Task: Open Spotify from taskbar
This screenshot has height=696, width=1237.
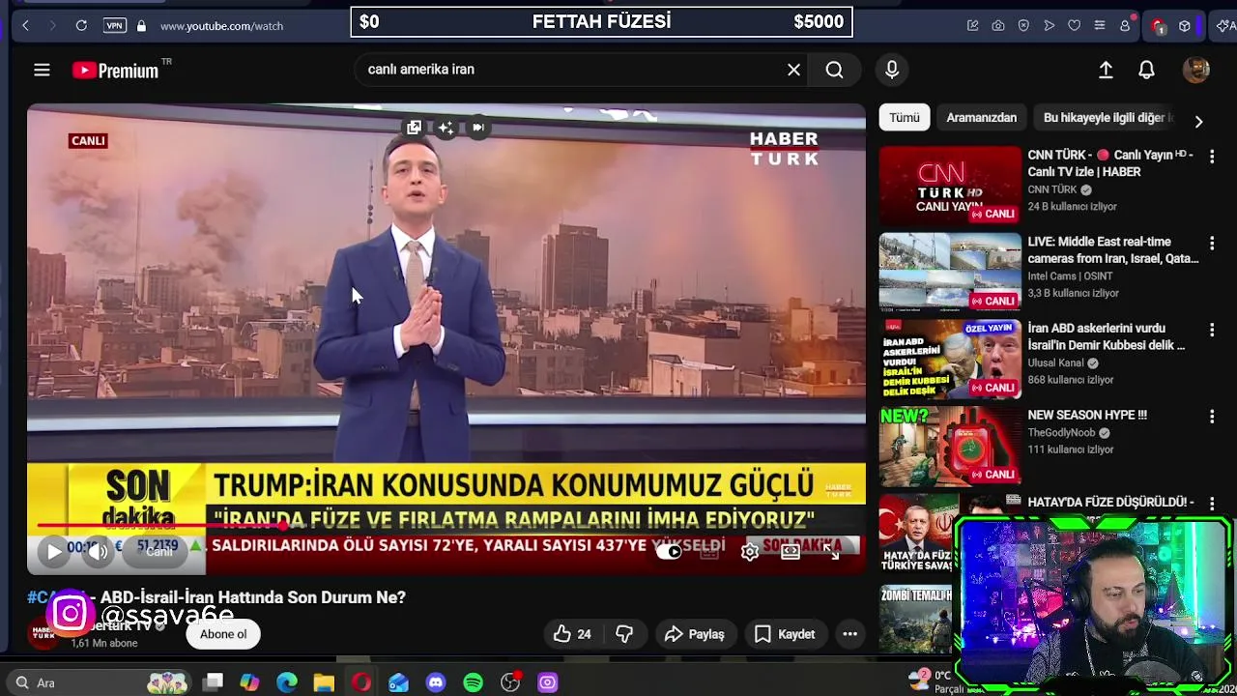Action: 473,682
